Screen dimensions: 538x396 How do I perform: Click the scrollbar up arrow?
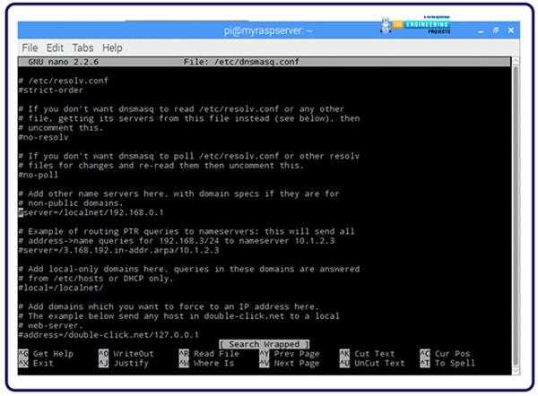pyautogui.click(x=516, y=61)
